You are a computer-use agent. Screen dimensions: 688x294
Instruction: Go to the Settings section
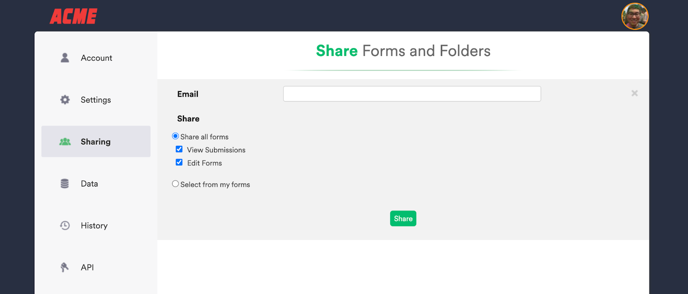[x=96, y=100]
